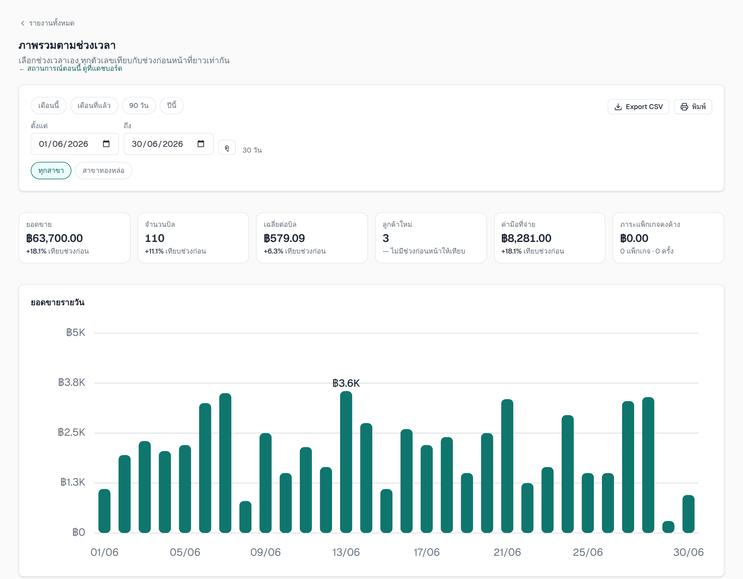743x579 pixels.
Task: Click the ยอดขาย ฿63,700.00 card
Action: pyautogui.click(x=75, y=238)
